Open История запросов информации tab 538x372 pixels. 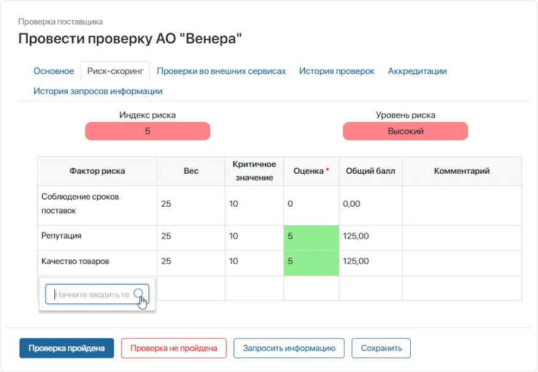point(98,91)
